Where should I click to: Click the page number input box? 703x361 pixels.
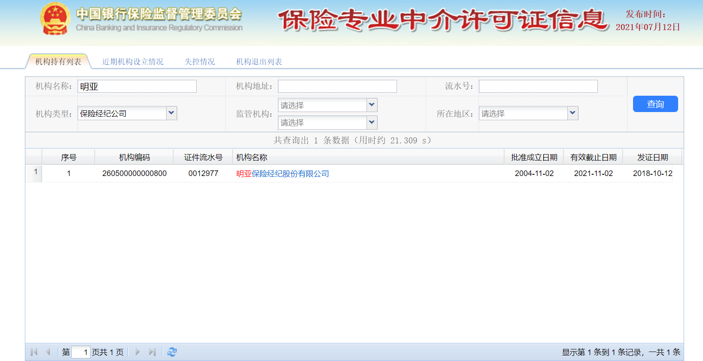tap(81, 352)
